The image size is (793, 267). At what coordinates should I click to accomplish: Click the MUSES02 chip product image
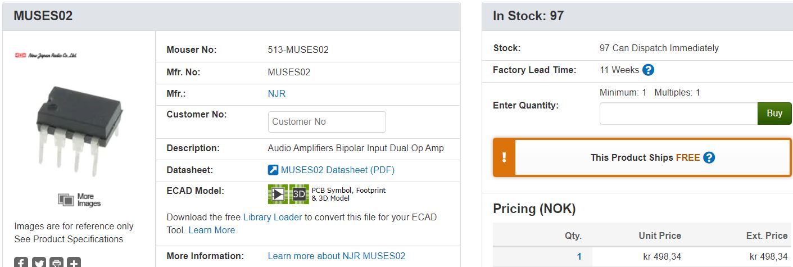pos(78,129)
